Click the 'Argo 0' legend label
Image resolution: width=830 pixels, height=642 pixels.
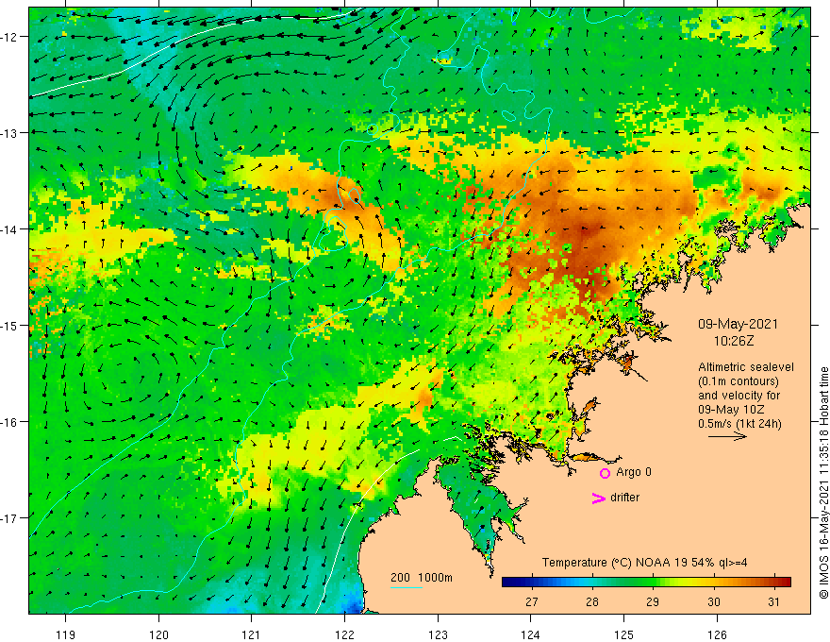(634, 472)
